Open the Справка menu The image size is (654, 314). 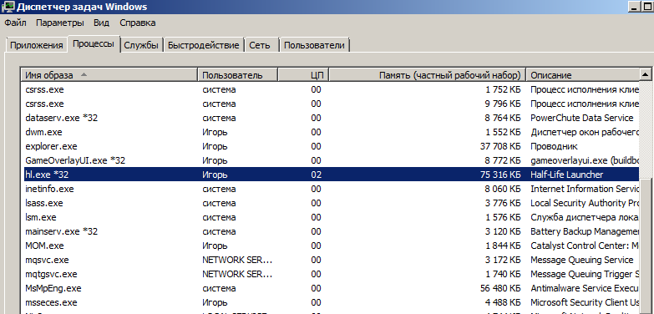[x=138, y=23]
